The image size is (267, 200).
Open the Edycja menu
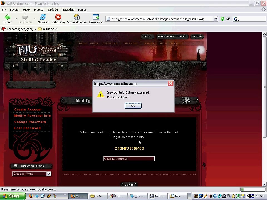[14, 10]
